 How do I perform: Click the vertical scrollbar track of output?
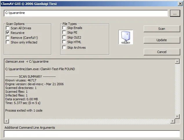coord(177,89)
